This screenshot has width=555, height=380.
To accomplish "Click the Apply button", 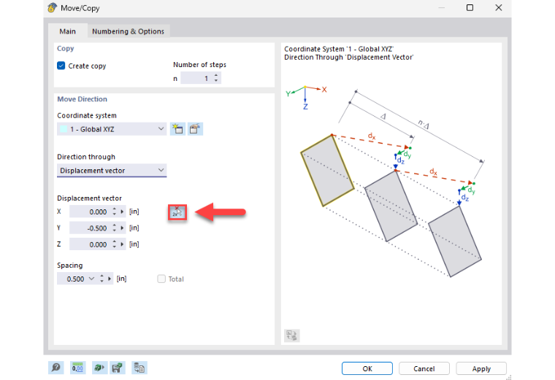I will 481,368.
